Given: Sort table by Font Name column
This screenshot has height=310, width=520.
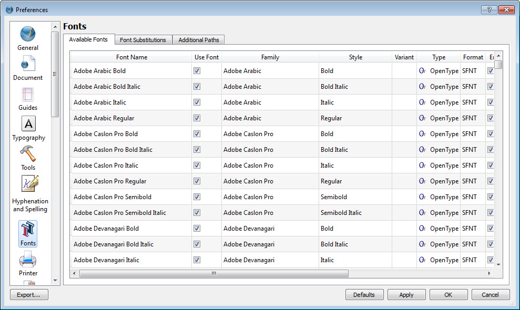Looking at the screenshot, I should click(x=131, y=57).
